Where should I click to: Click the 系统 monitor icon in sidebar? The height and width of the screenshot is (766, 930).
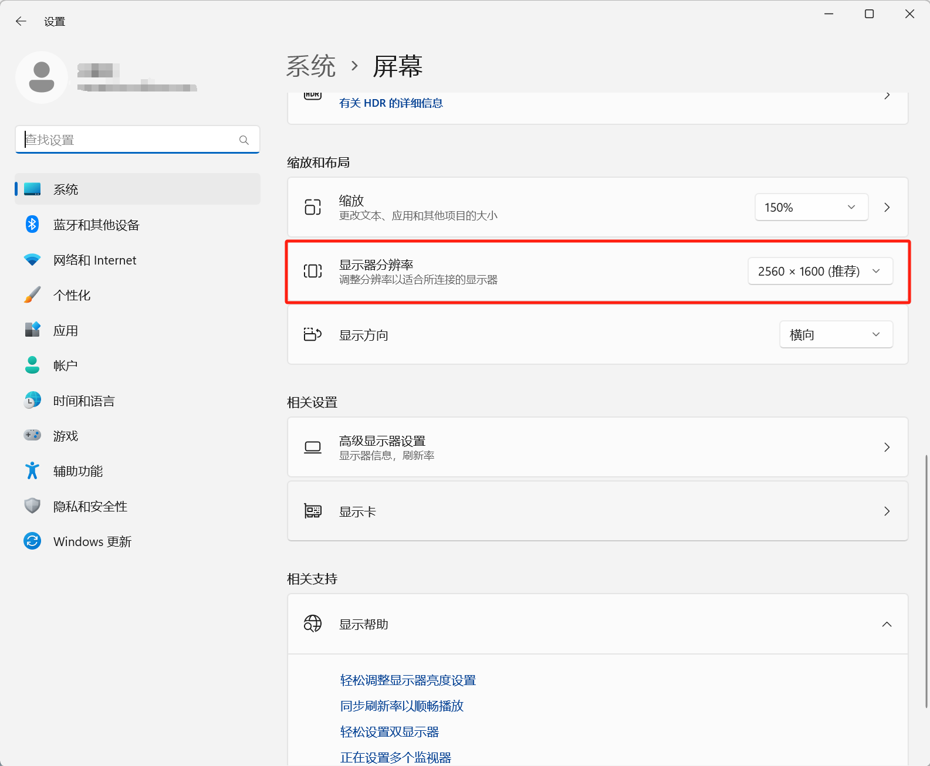[x=32, y=189]
